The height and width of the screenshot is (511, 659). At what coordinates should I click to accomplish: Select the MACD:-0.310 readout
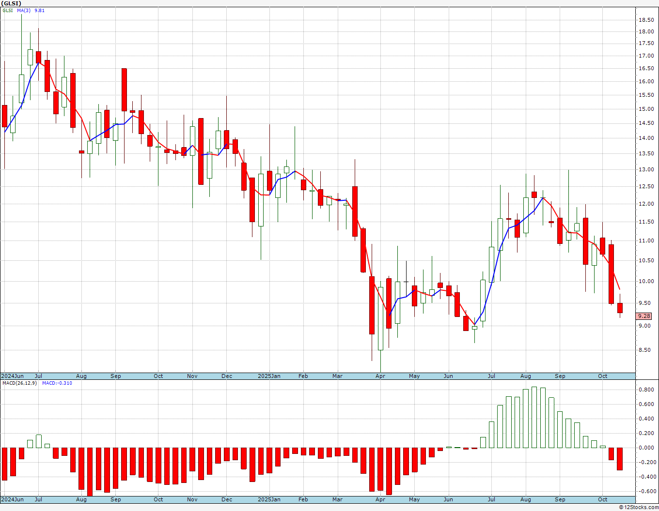[x=57, y=383]
